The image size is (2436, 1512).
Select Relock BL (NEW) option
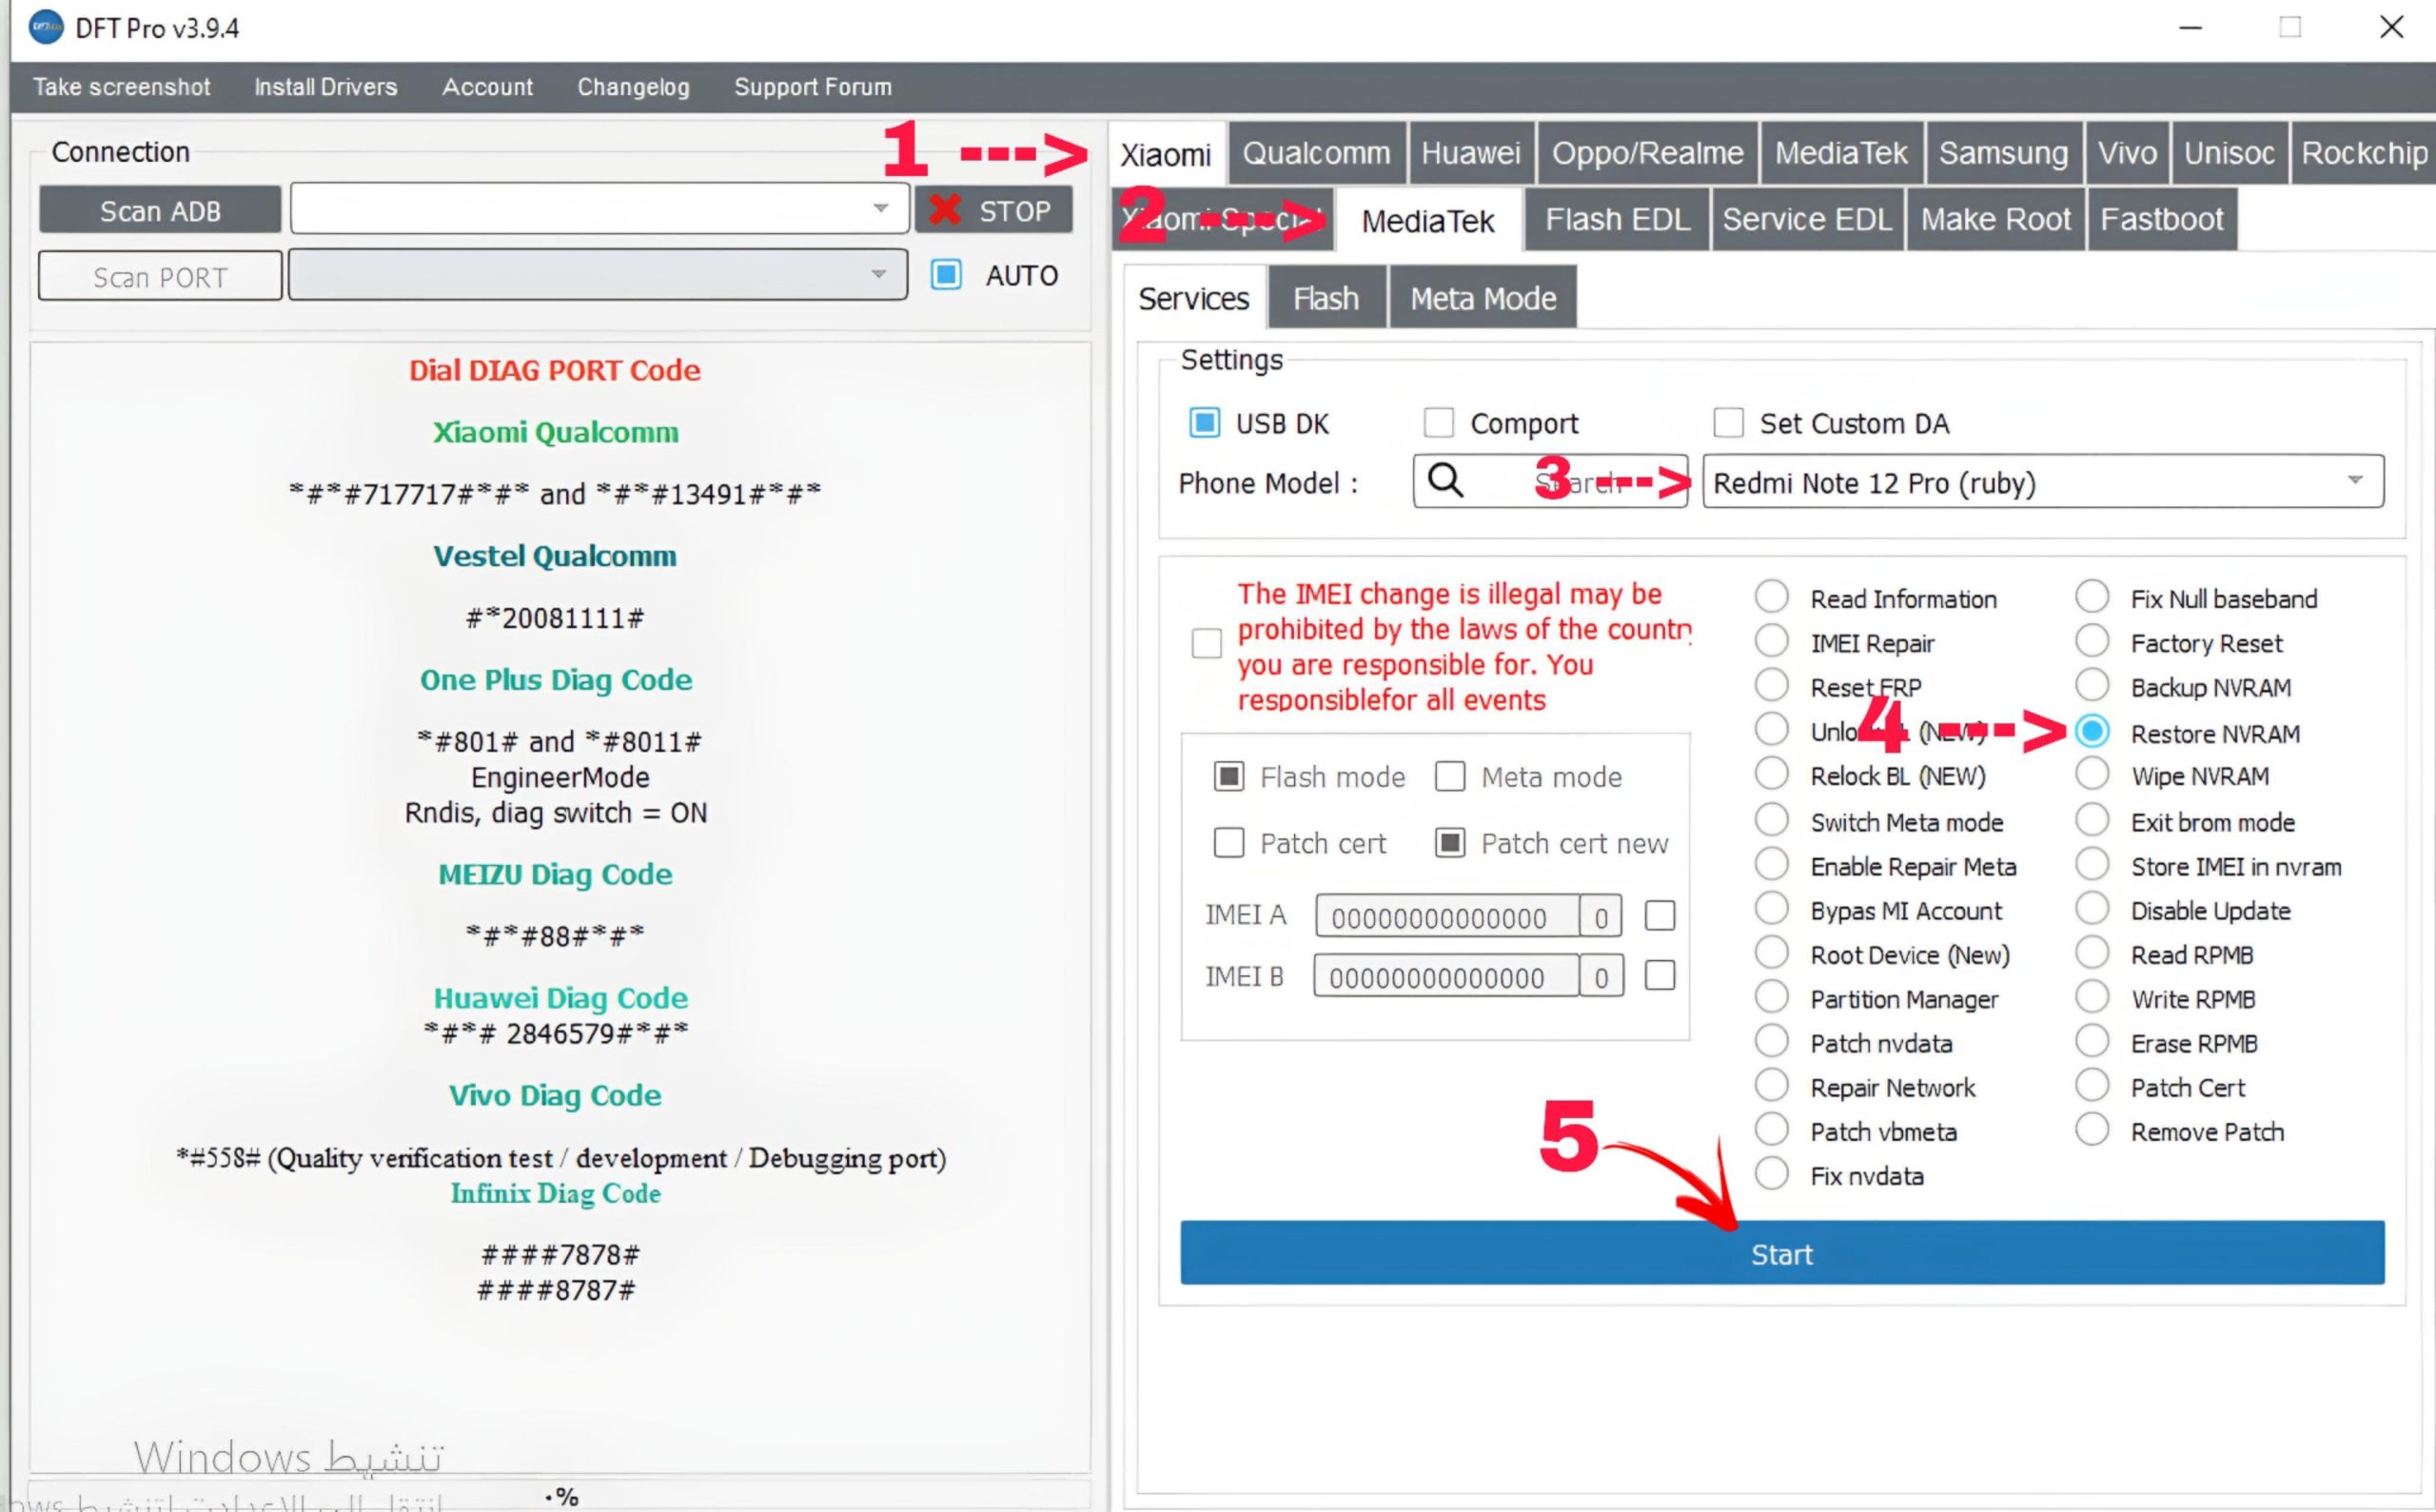tap(1771, 774)
